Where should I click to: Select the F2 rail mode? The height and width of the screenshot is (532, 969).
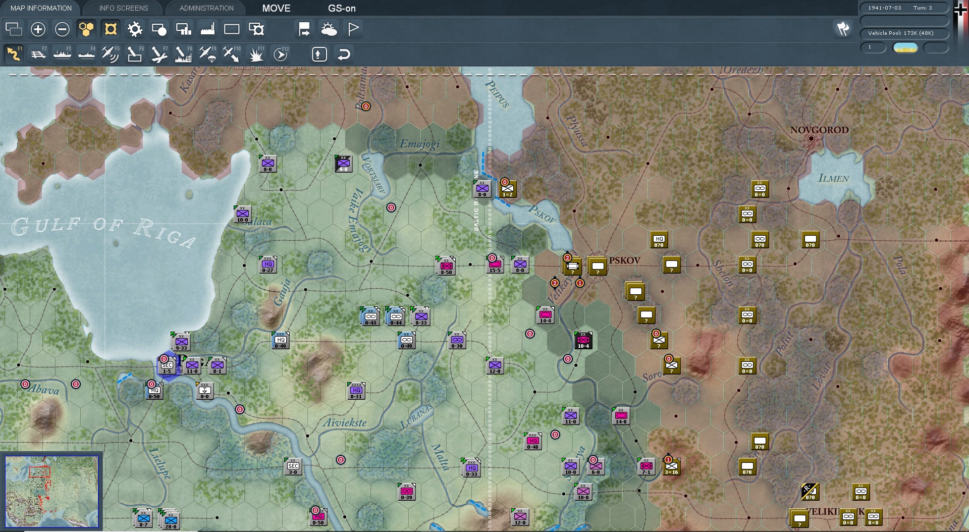point(38,54)
